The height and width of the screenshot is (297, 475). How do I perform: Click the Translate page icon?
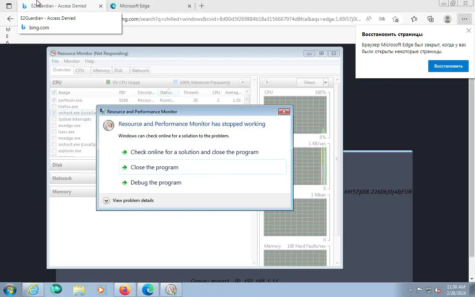click(x=382, y=19)
